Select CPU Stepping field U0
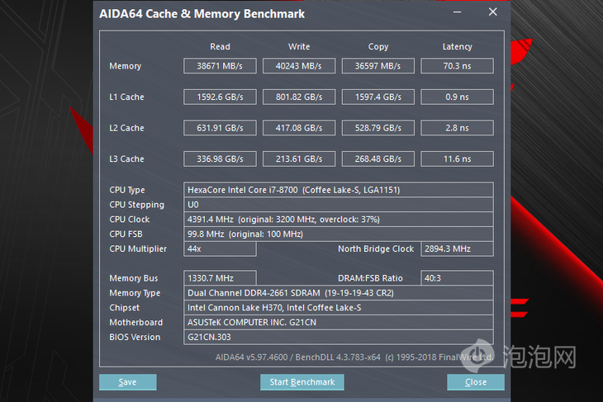 [x=339, y=205]
